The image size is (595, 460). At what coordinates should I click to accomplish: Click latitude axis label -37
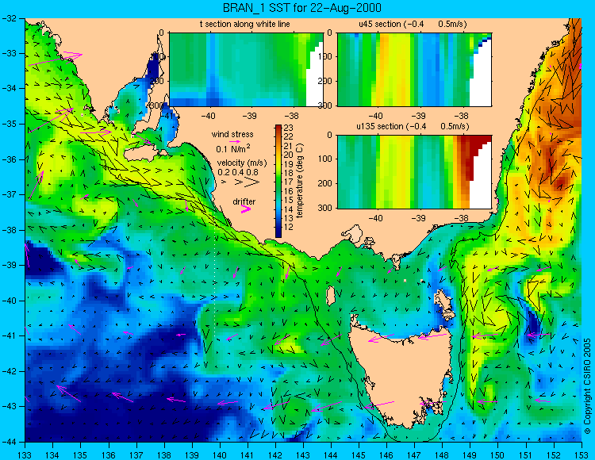tap(8, 194)
